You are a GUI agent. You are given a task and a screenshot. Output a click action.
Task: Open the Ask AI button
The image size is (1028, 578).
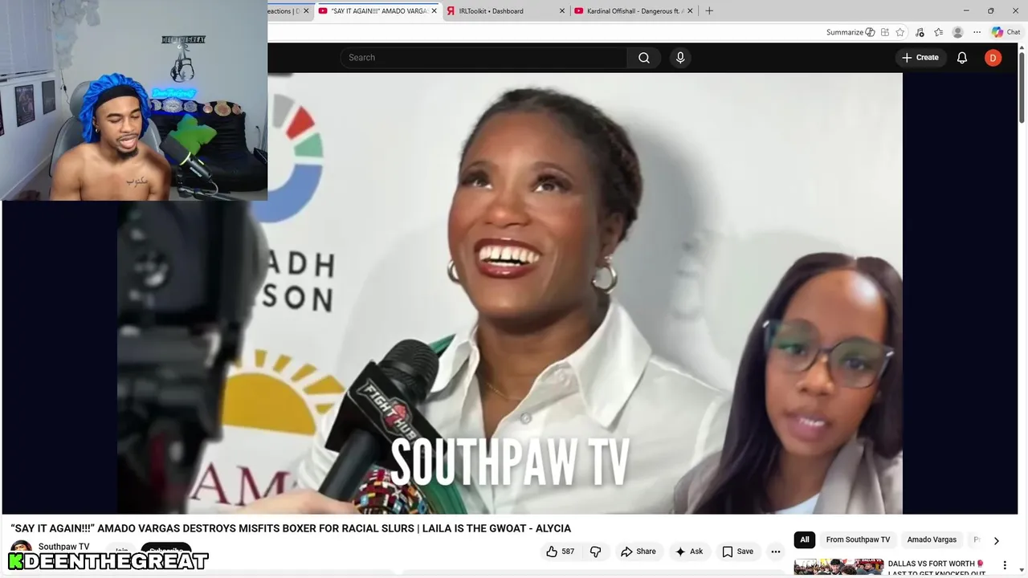(689, 552)
